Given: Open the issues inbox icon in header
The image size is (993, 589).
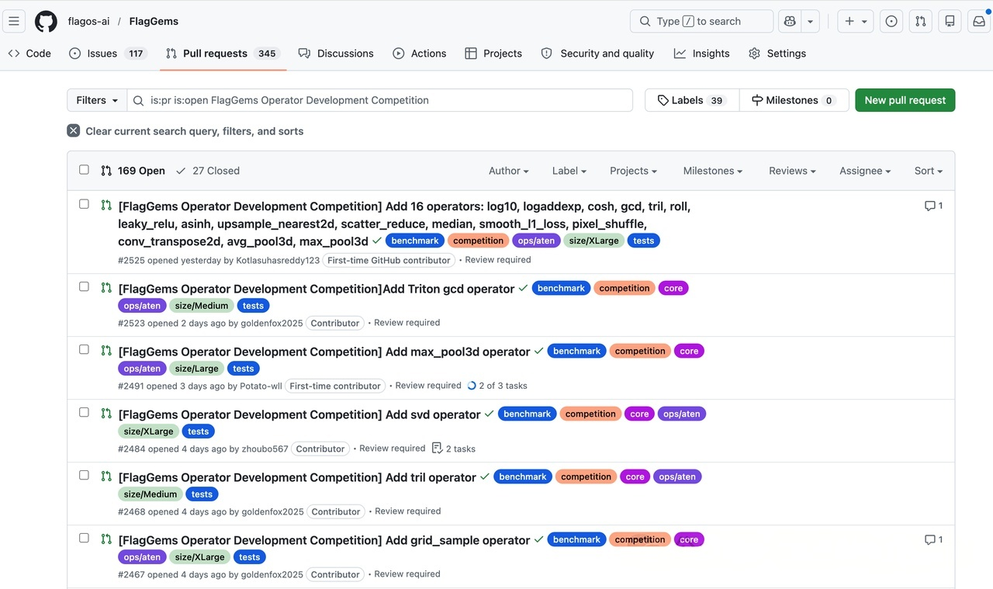Looking at the screenshot, I should click(x=891, y=21).
